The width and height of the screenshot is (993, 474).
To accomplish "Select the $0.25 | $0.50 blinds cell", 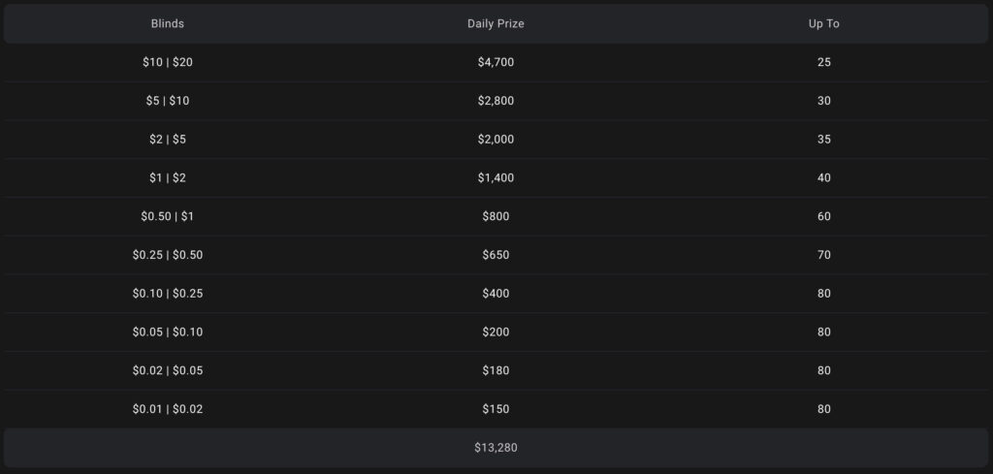I will click(x=168, y=255).
